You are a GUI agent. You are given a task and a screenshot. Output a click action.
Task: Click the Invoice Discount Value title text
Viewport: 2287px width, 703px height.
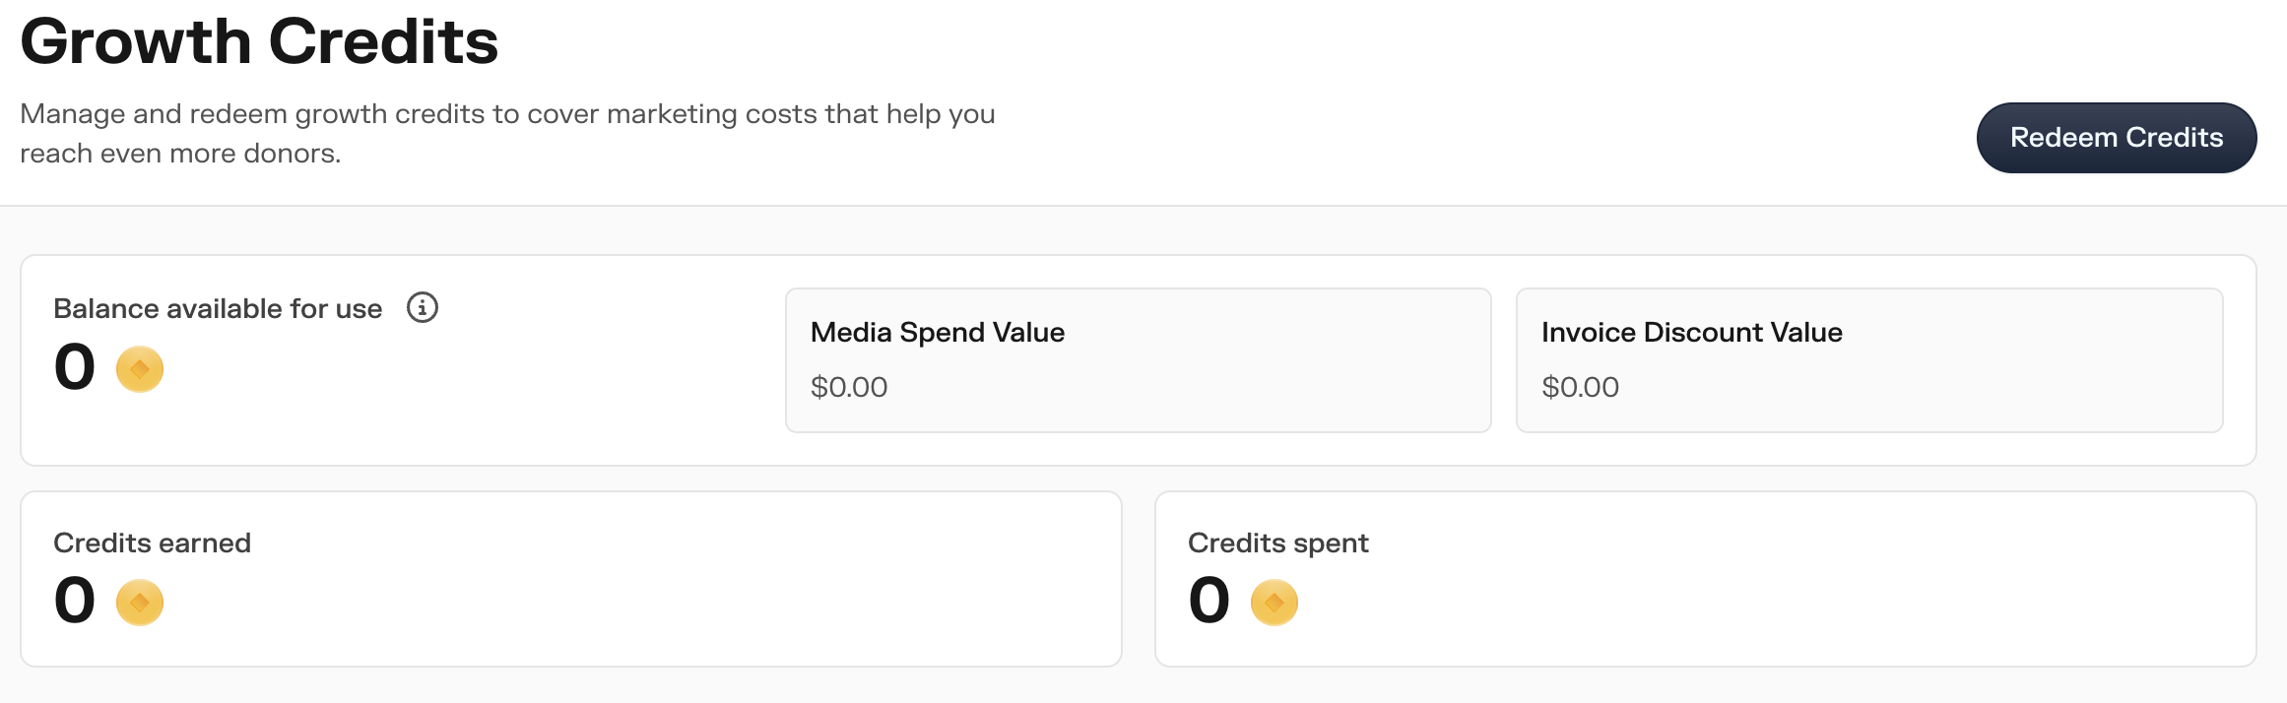pyautogui.click(x=1691, y=333)
